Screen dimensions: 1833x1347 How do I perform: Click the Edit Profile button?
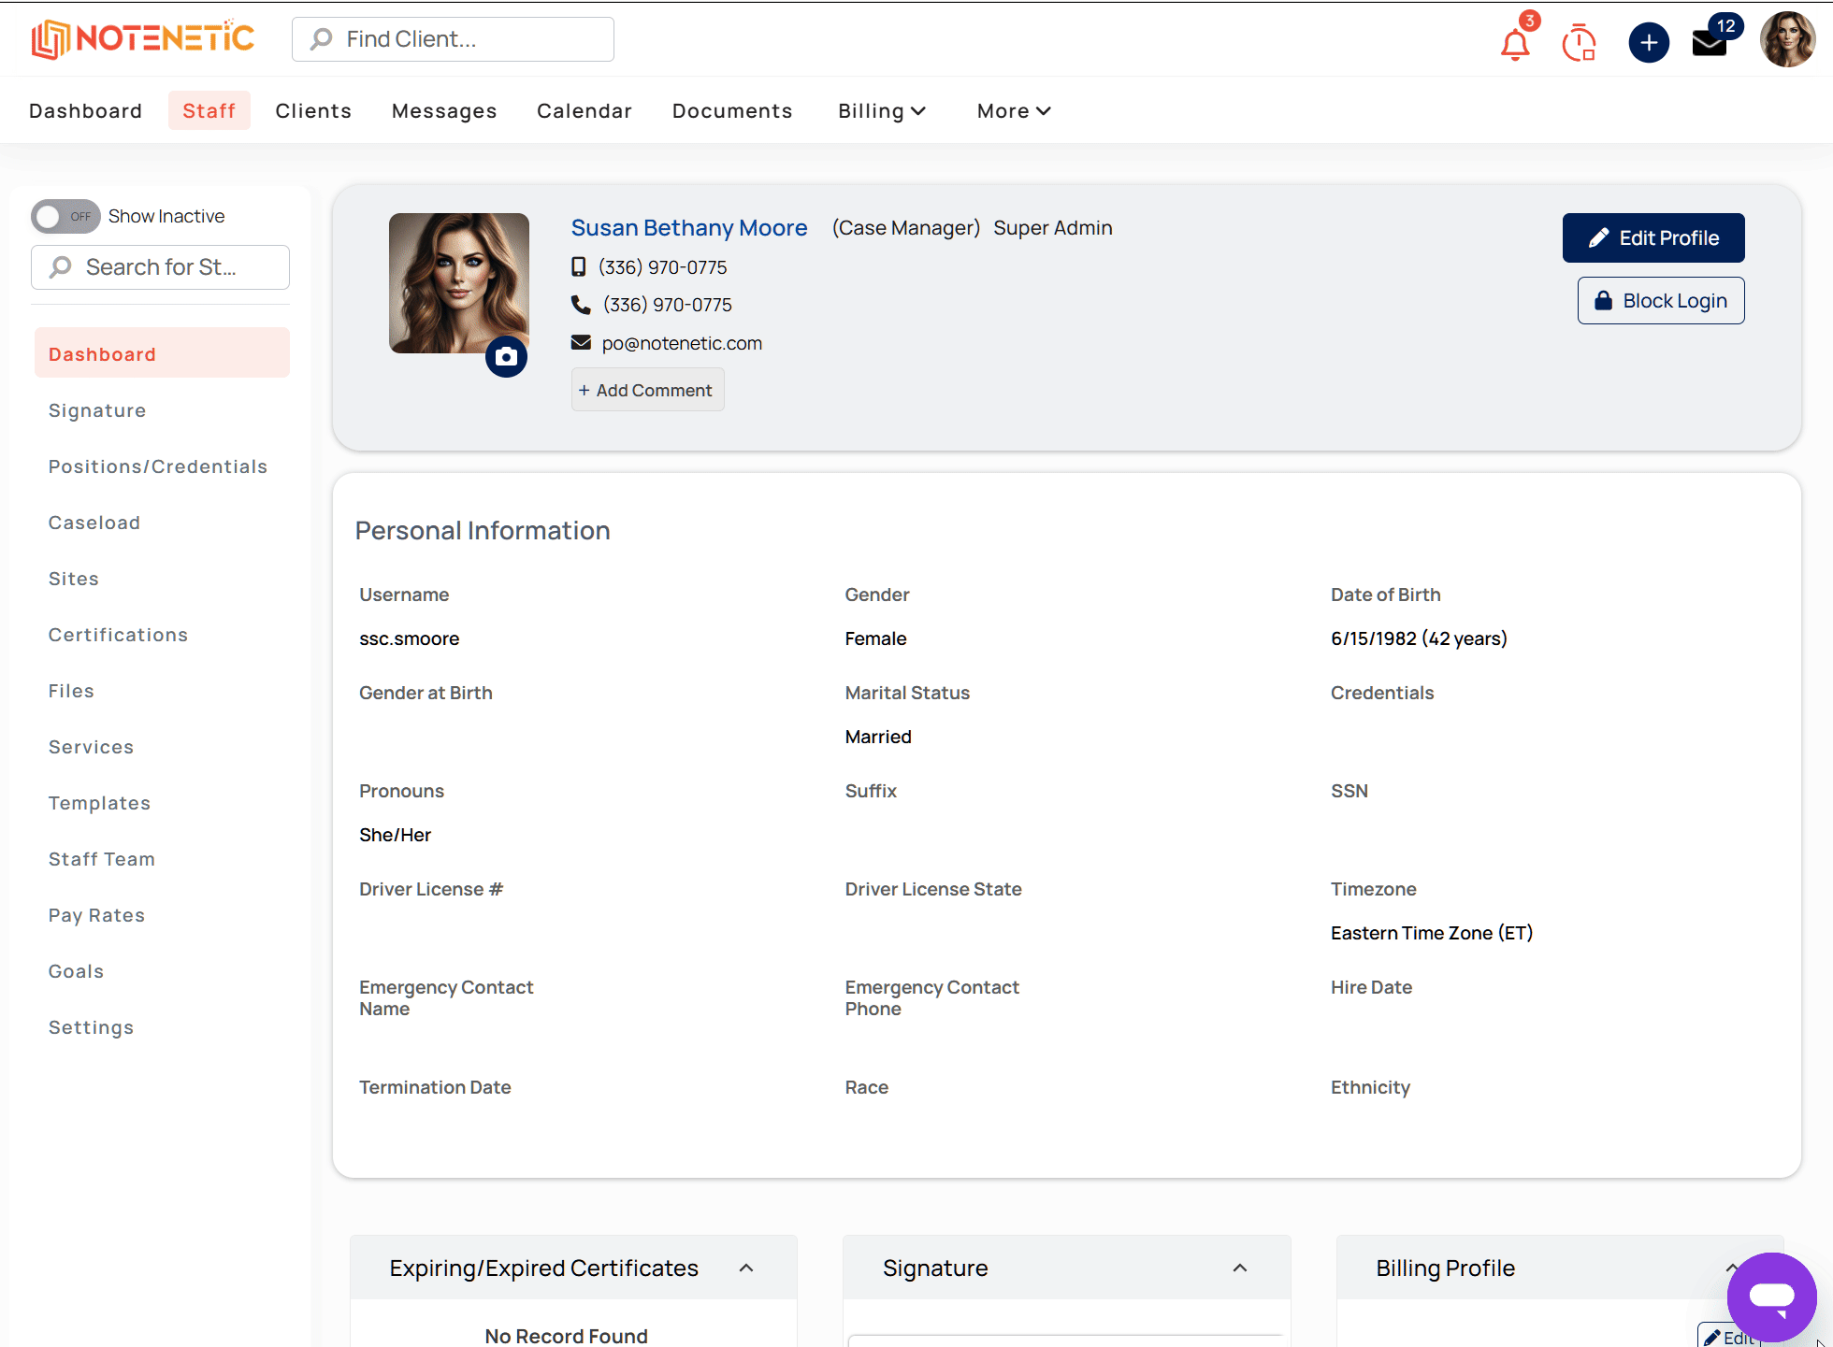[x=1653, y=238]
